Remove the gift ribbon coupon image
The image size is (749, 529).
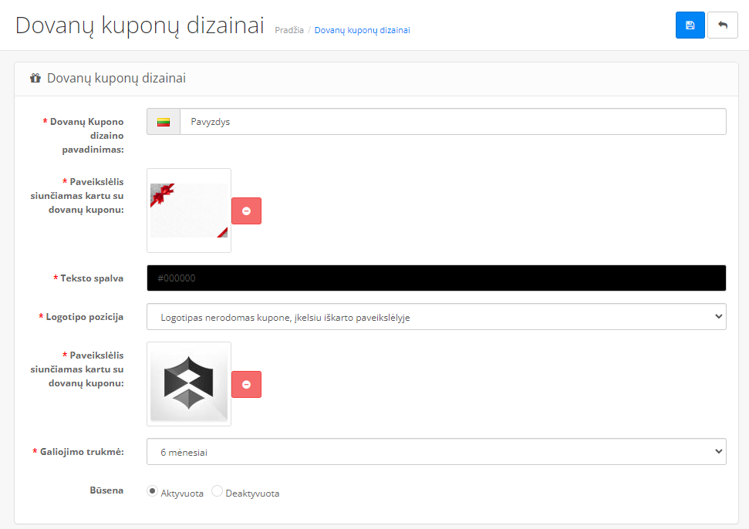(247, 211)
